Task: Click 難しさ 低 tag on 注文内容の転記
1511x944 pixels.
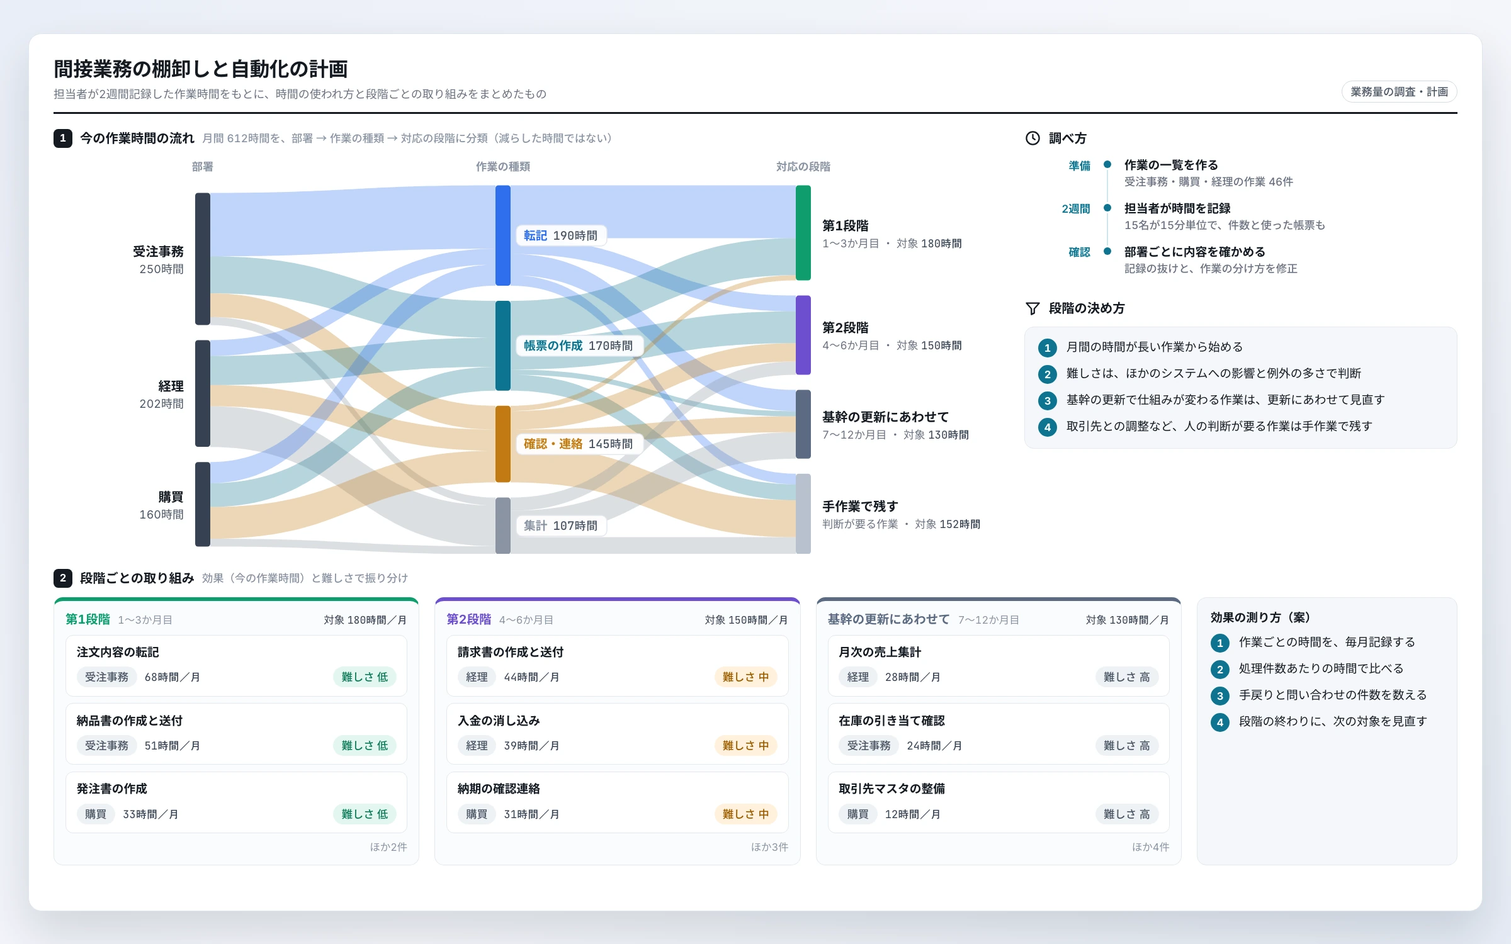Action: pyautogui.click(x=365, y=677)
